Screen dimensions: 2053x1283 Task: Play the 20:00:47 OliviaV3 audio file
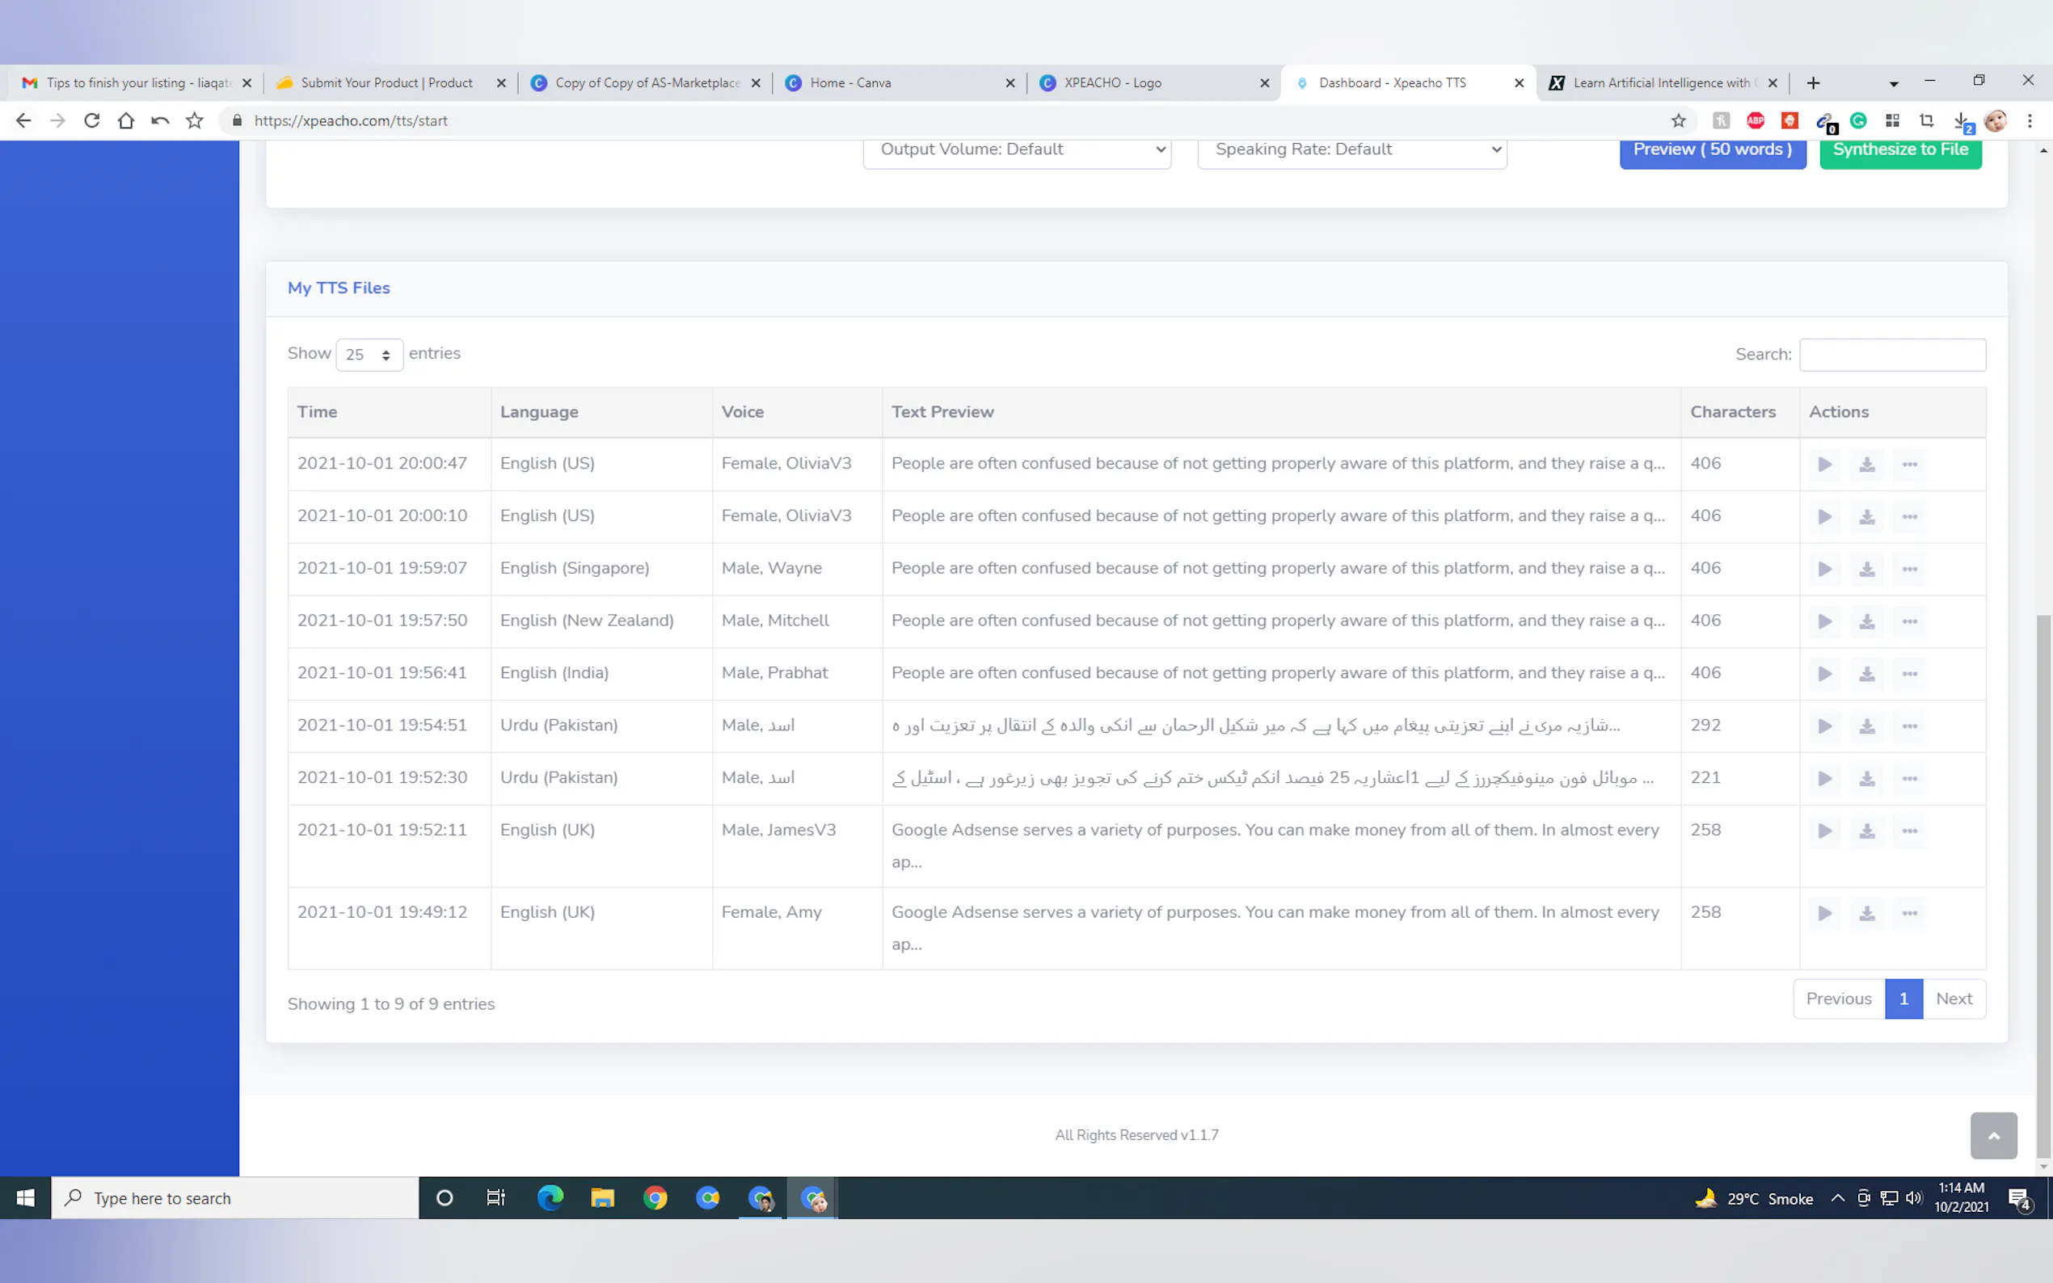point(1823,464)
